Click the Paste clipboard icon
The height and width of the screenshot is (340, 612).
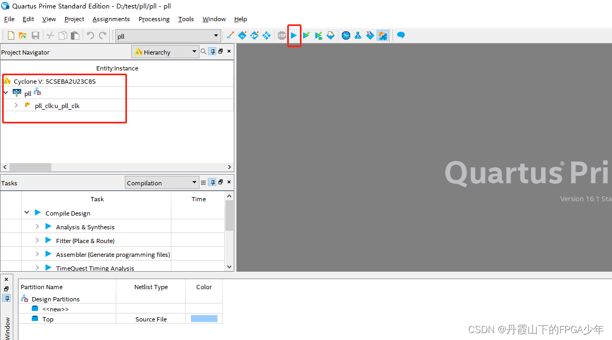(75, 35)
